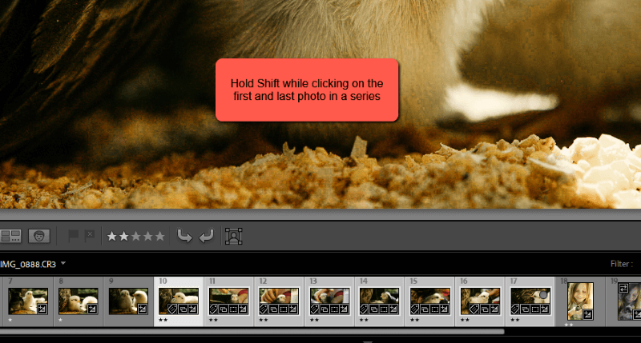Click develop adjustments badge on photo 18
641x343 pixels.
(x=588, y=314)
